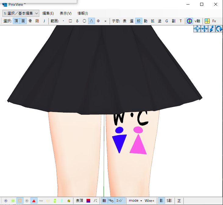
Task: Click the blue triangle mark on the thigh
Action: pyautogui.click(x=119, y=143)
